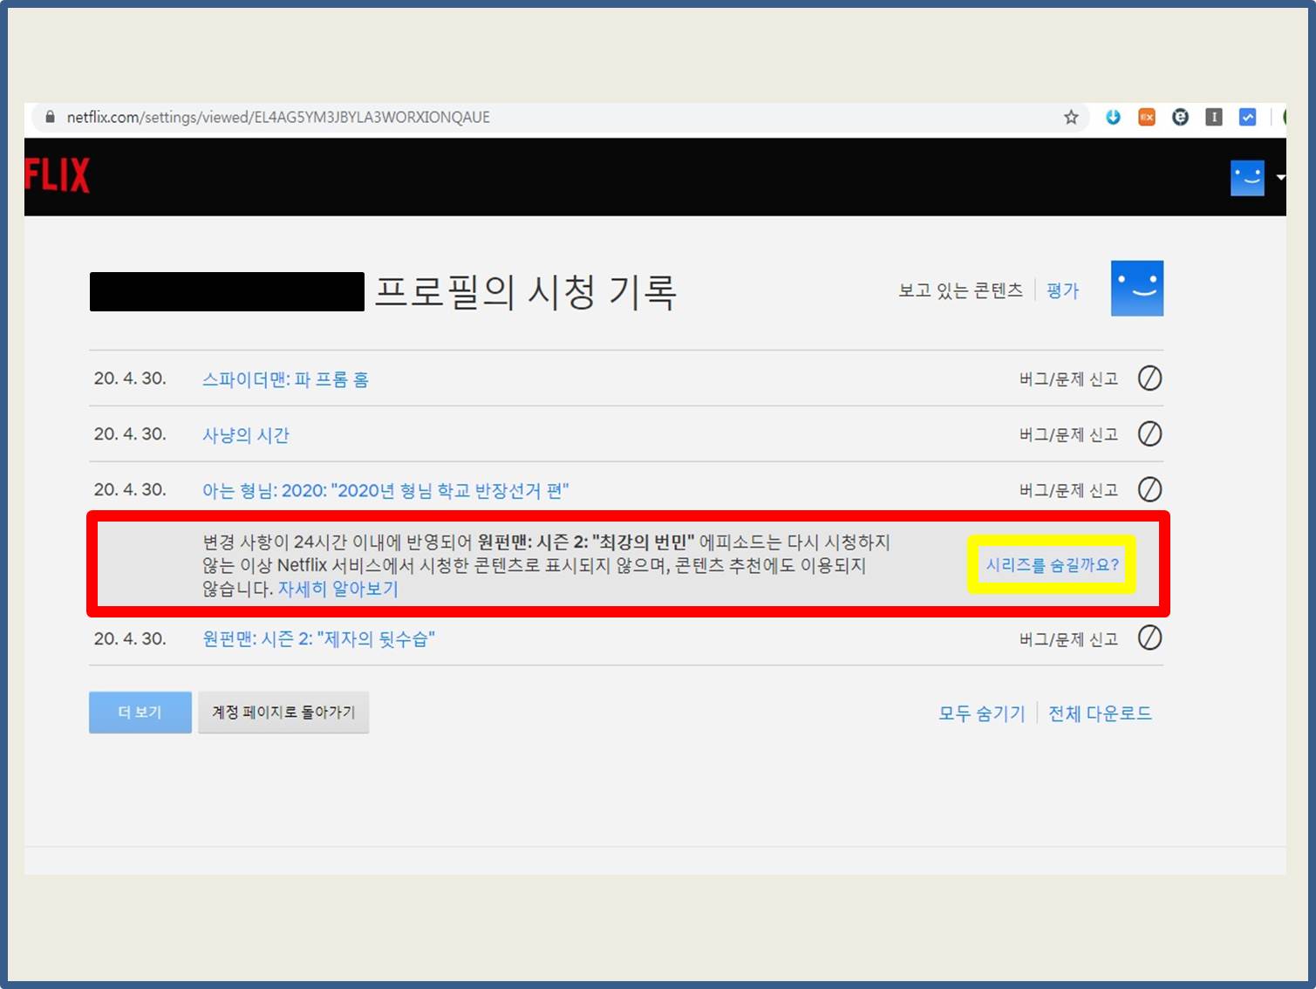Bookmark page with the star icon
This screenshot has height=989, width=1316.
[x=1071, y=117]
